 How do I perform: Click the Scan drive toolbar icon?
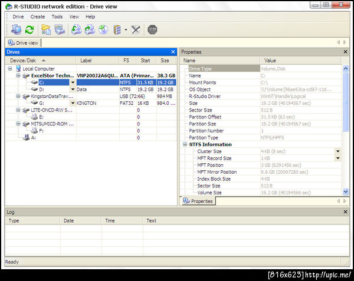point(60,29)
